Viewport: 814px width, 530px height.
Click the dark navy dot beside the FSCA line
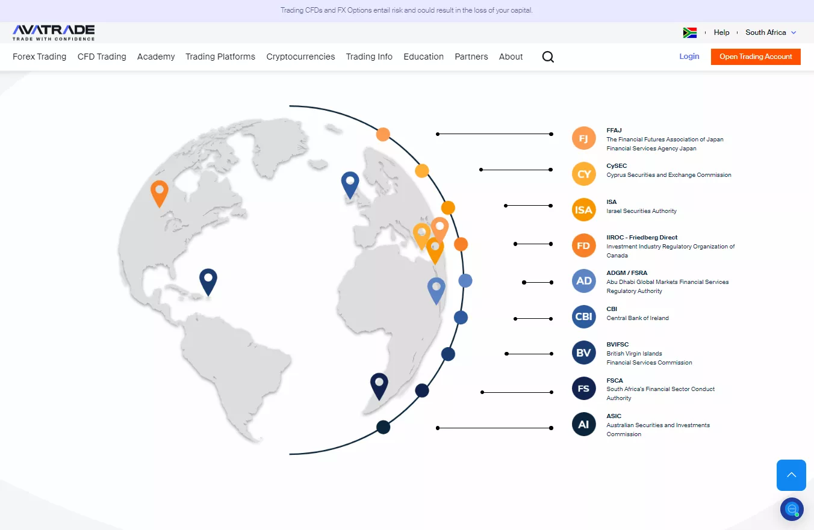coord(422,390)
